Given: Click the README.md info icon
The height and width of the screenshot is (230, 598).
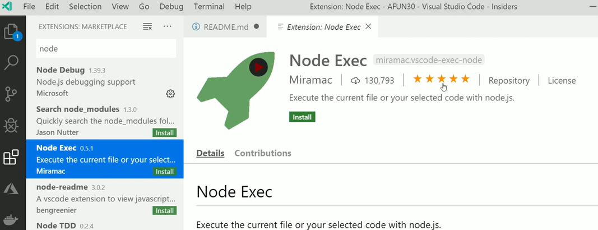Looking at the screenshot, I should (x=196, y=27).
